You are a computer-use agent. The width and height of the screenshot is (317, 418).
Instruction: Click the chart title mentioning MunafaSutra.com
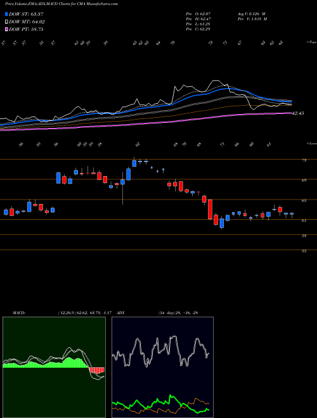[61, 4]
